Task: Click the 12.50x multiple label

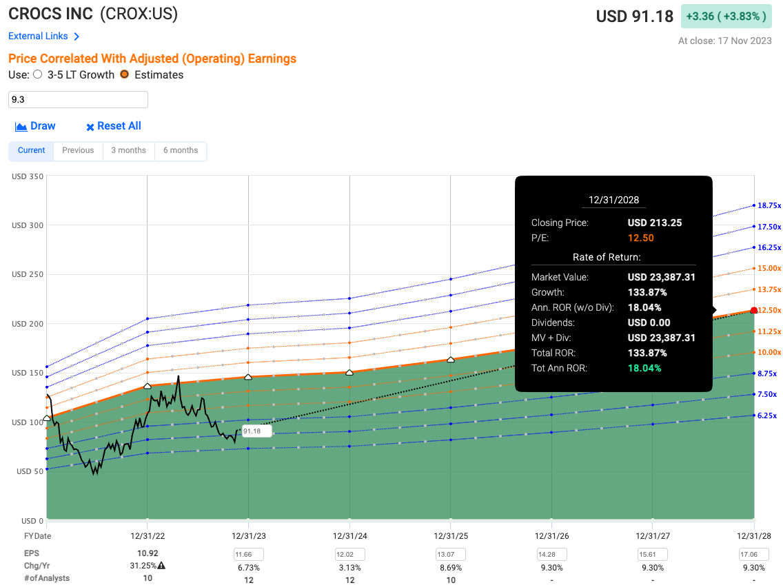Action: [769, 310]
